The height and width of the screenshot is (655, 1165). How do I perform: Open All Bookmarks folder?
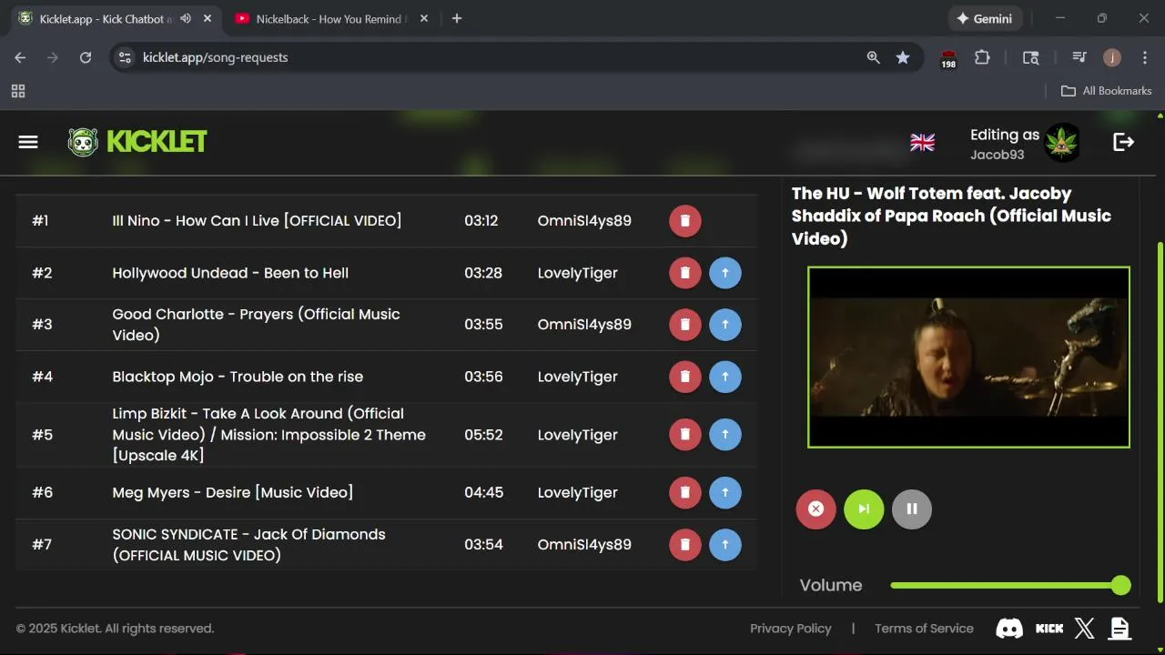[x=1107, y=91]
